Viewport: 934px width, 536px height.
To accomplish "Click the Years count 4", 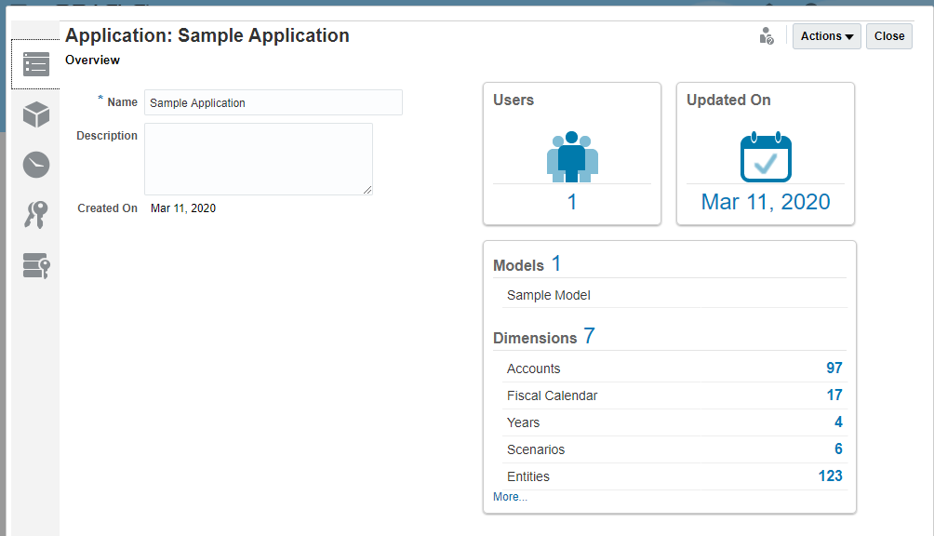I will 838,422.
